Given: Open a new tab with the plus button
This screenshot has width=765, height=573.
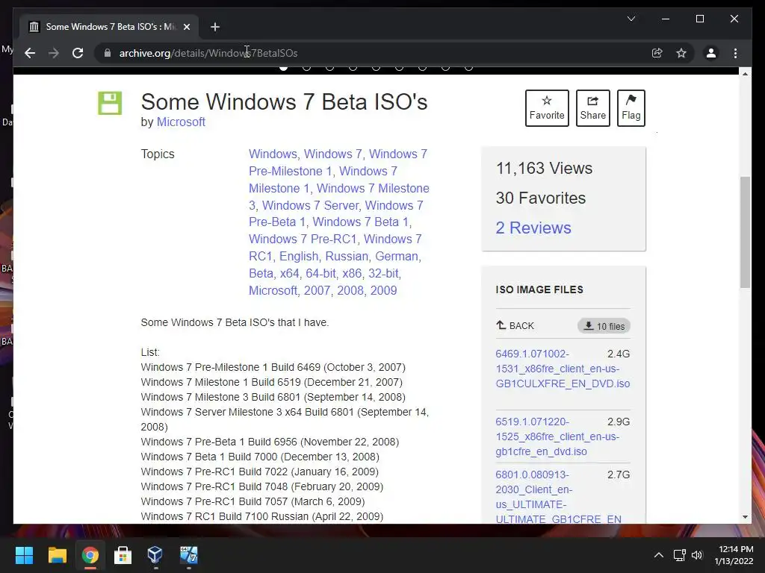Looking at the screenshot, I should [215, 27].
